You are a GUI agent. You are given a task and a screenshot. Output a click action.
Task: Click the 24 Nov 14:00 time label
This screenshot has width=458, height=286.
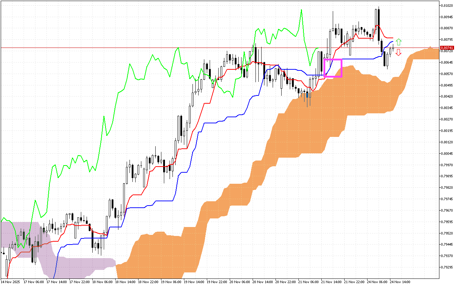[400, 282]
